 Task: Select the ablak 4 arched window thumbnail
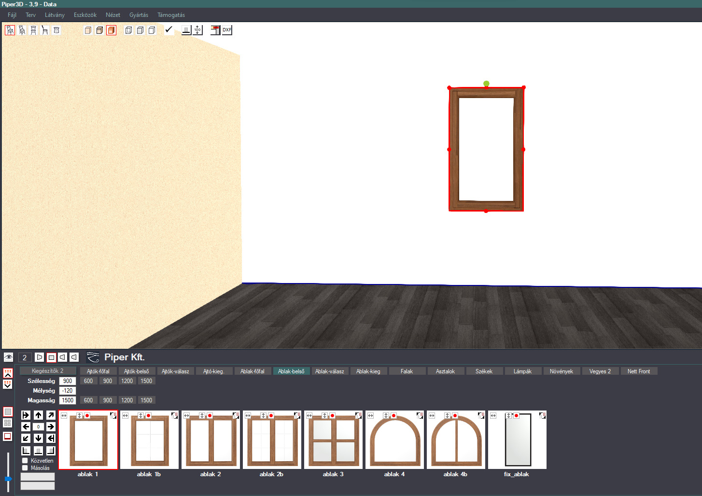coord(394,440)
